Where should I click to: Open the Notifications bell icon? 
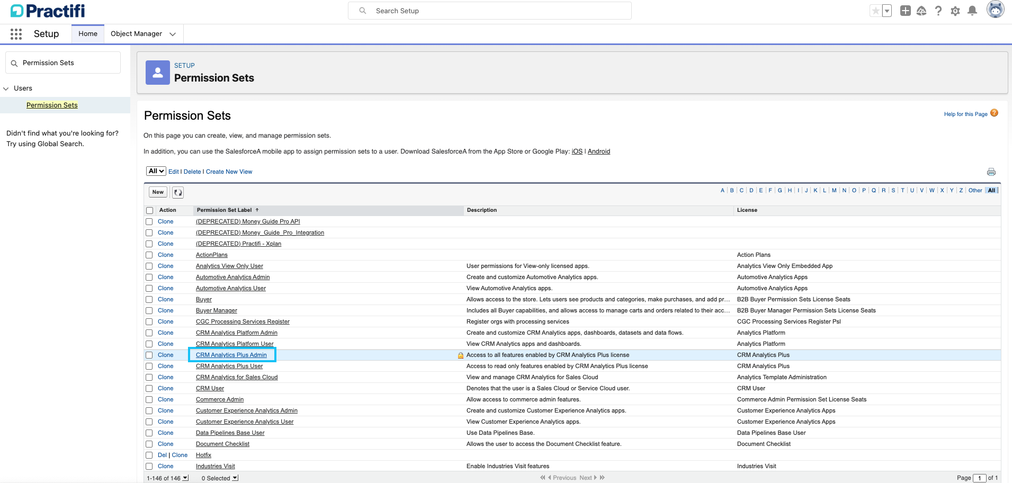coord(972,11)
